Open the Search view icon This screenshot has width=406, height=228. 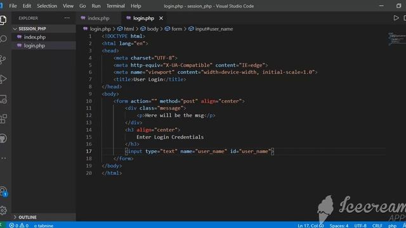pos(3,39)
